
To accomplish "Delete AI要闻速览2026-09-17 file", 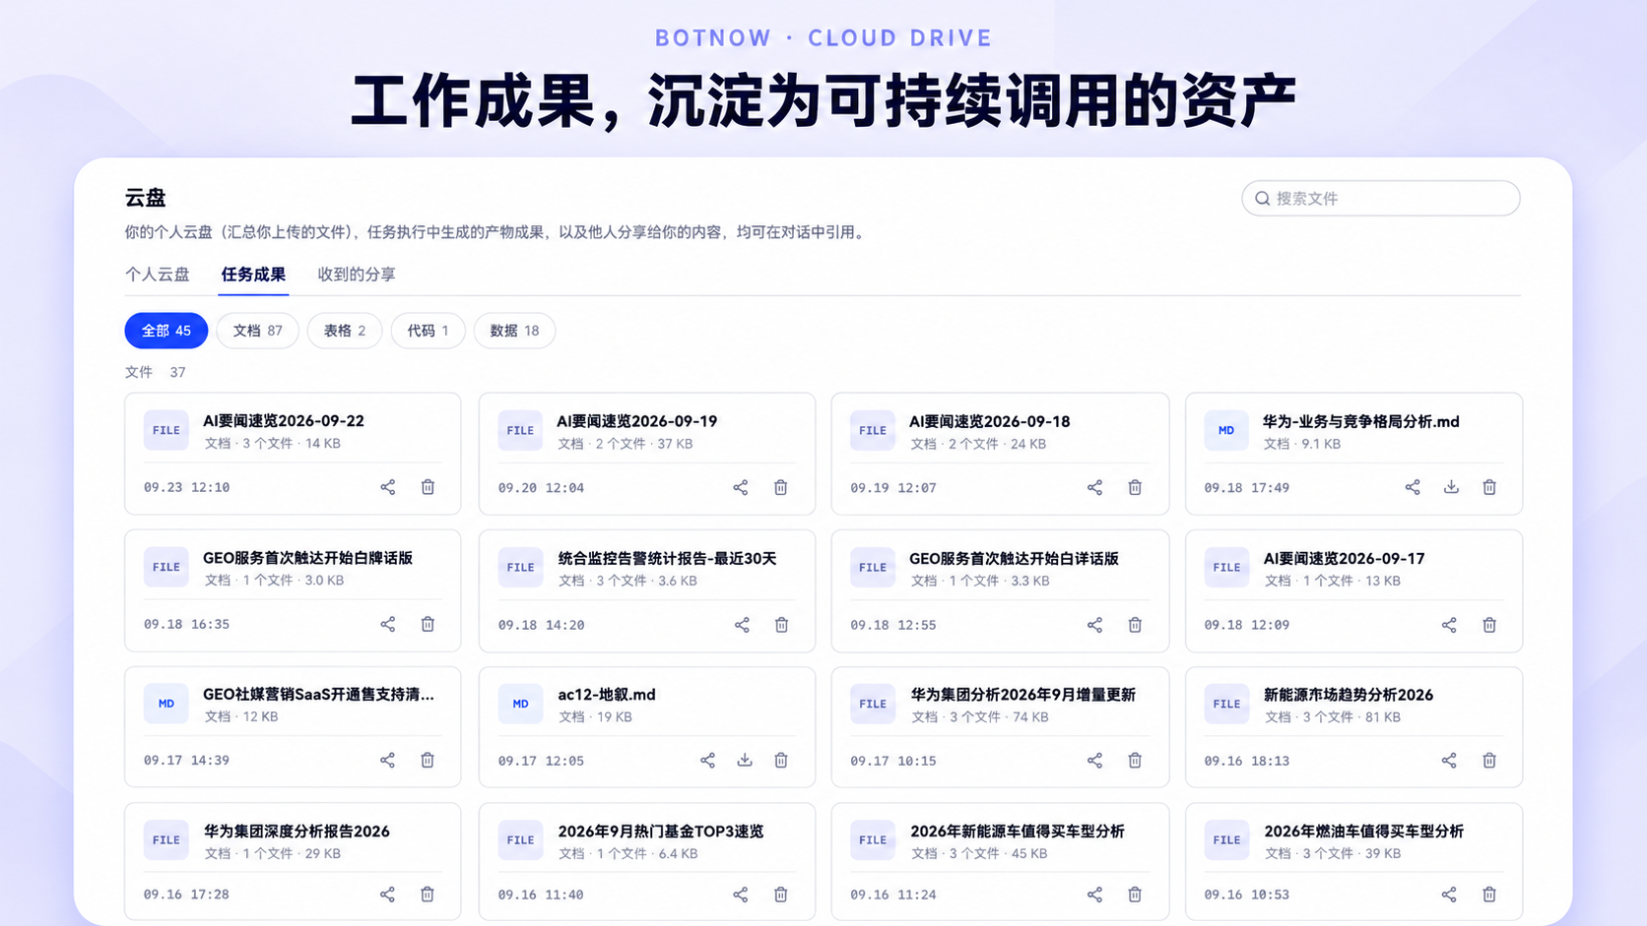I will pyautogui.click(x=1489, y=625).
